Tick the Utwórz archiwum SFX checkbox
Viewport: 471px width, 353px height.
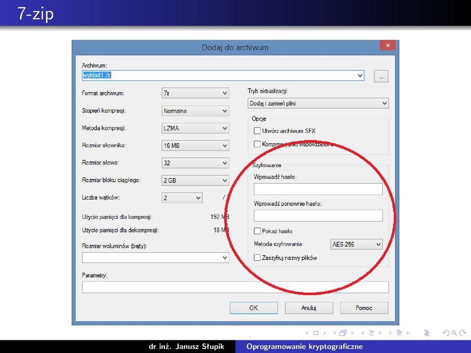(257, 131)
